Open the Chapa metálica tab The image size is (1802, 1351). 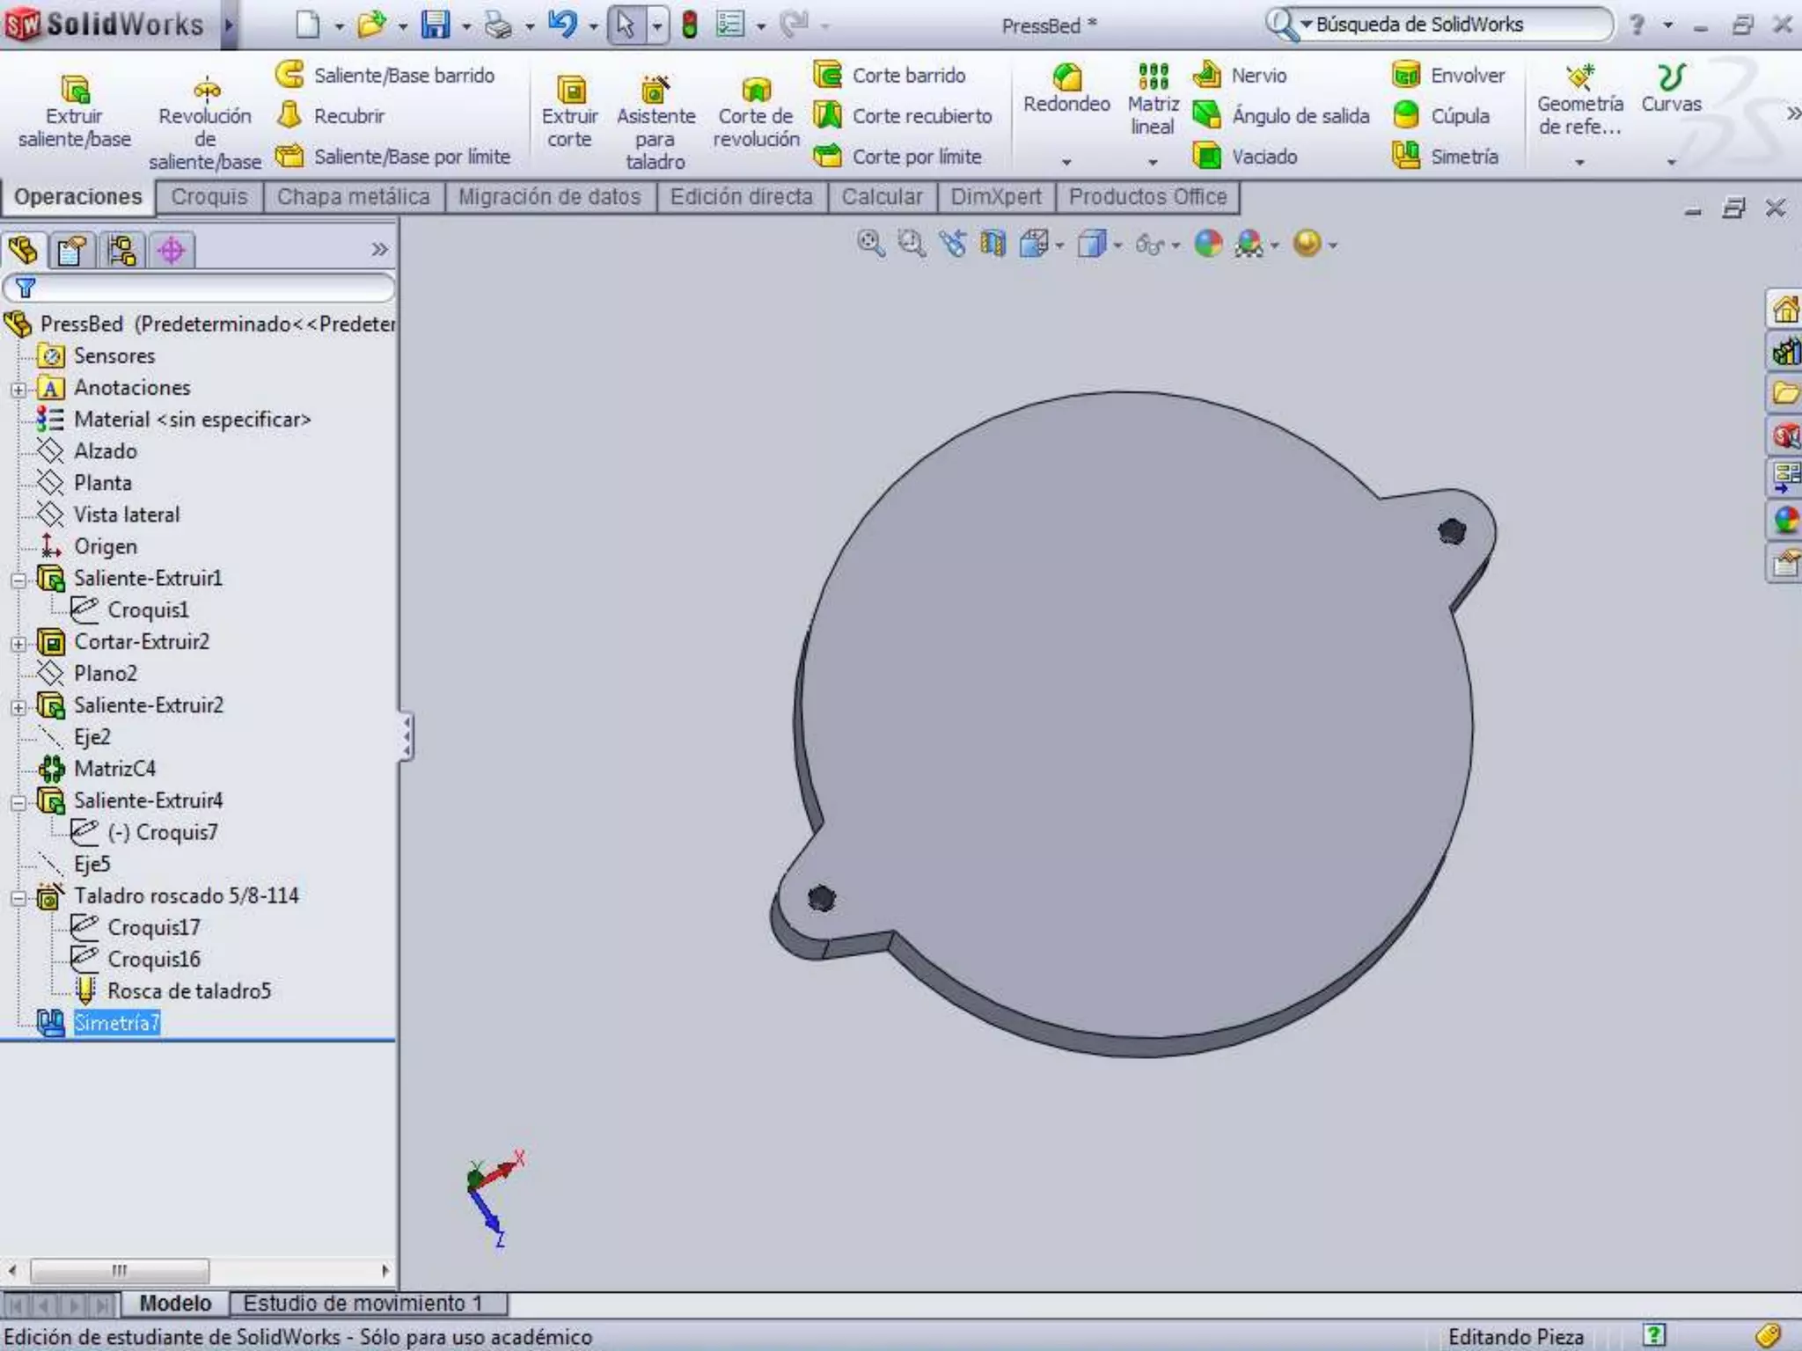click(353, 197)
